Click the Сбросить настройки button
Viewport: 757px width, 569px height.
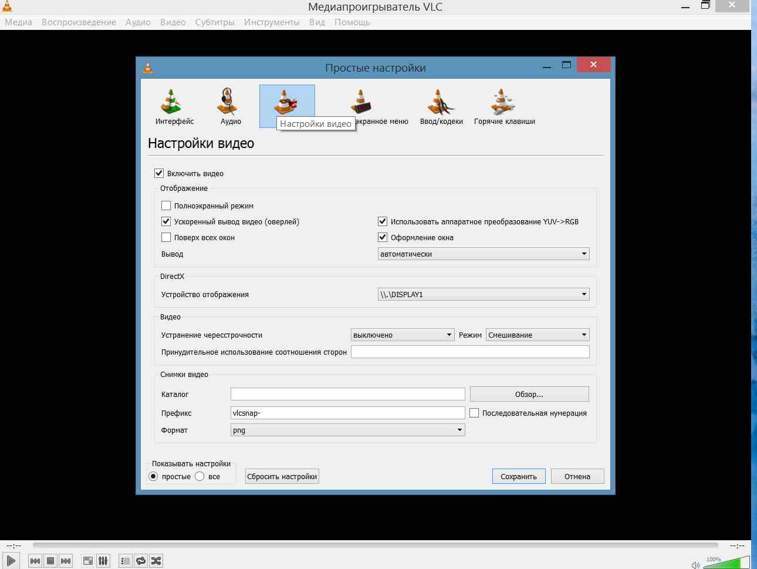click(282, 476)
